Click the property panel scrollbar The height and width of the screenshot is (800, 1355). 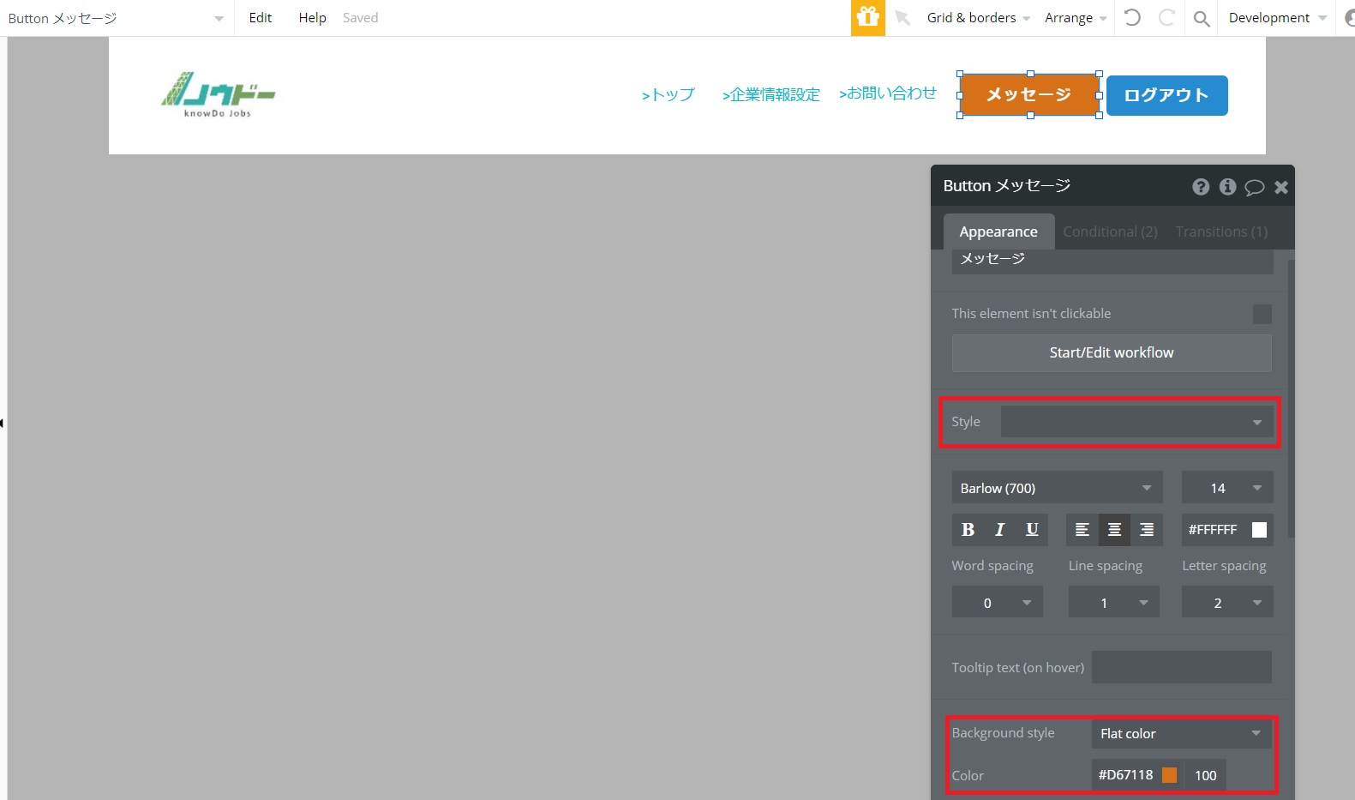pyautogui.click(x=1291, y=399)
